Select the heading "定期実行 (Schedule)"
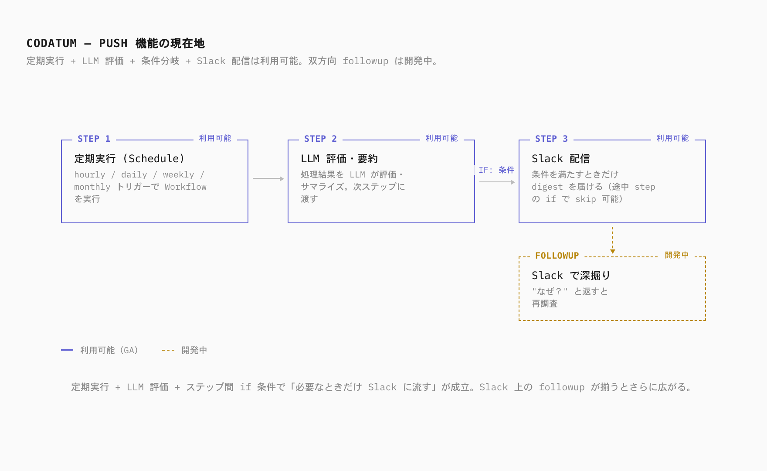The height and width of the screenshot is (471, 767). pyautogui.click(x=129, y=159)
